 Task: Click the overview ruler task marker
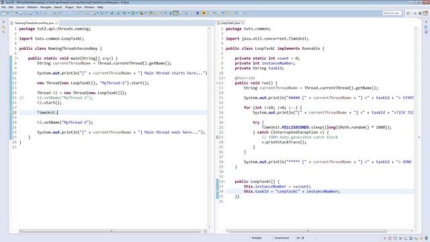(419, 137)
